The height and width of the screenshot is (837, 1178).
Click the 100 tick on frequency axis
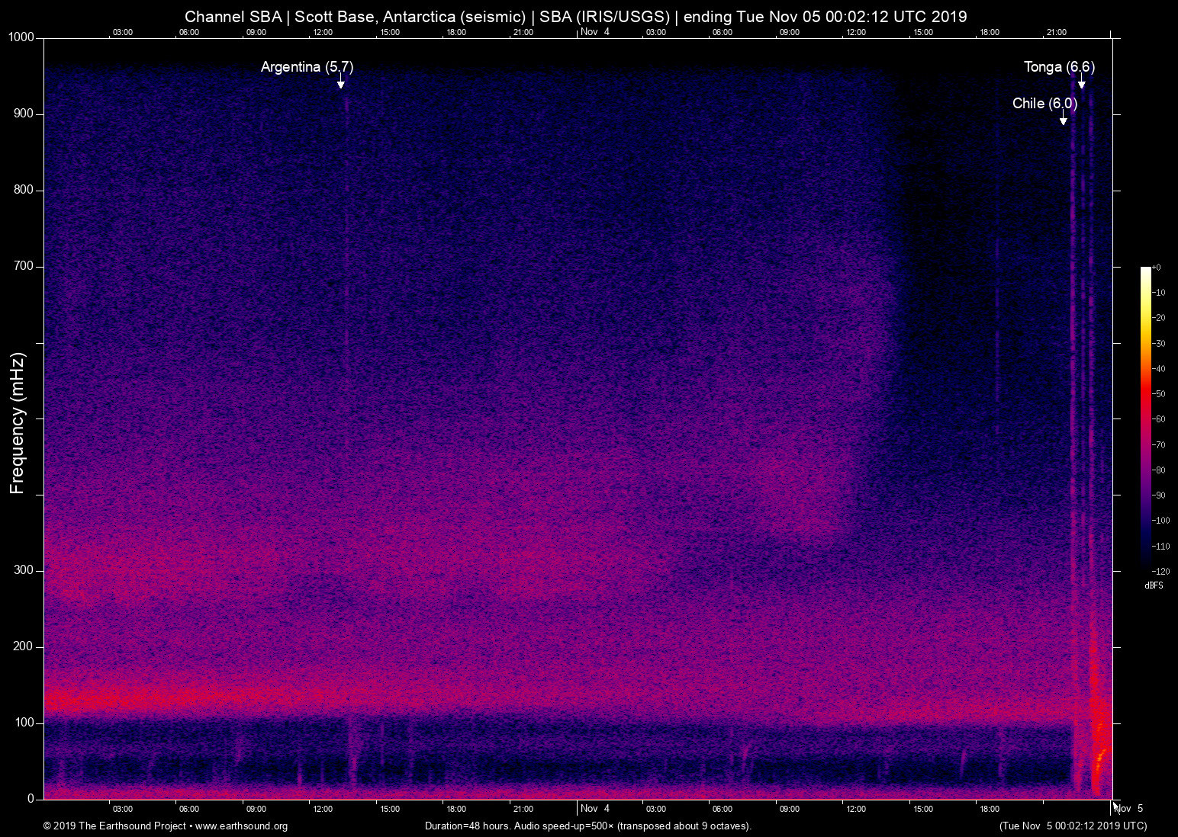[24, 723]
